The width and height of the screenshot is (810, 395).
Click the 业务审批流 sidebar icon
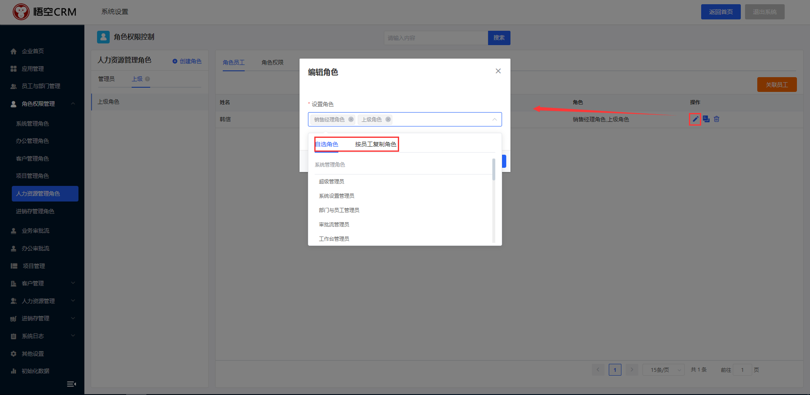(13, 231)
